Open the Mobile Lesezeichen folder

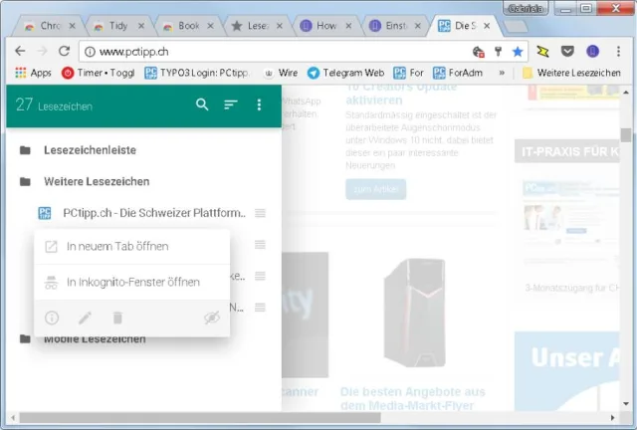point(95,339)
